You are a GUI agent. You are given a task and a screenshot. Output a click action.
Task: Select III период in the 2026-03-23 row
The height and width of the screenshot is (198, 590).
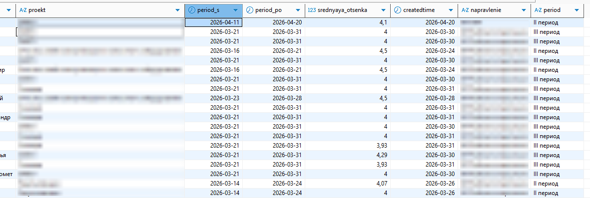(547, 98)
